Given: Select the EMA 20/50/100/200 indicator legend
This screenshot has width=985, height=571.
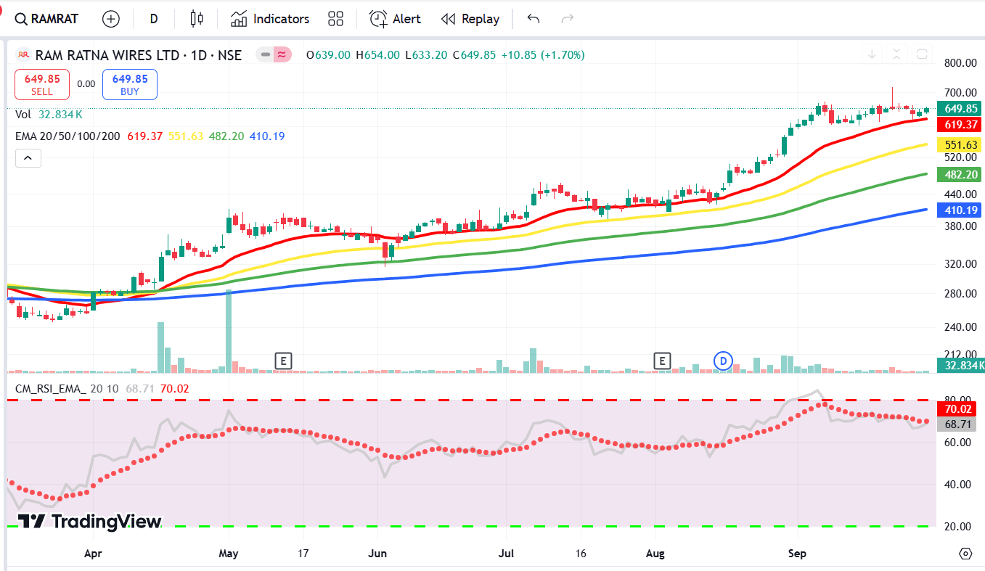Looking at the screenshot, I should [68, 136].
